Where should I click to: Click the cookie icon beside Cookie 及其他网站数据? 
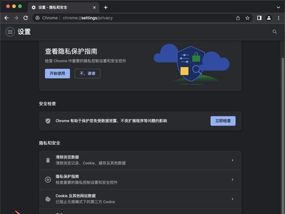click(x=48, y=199)
